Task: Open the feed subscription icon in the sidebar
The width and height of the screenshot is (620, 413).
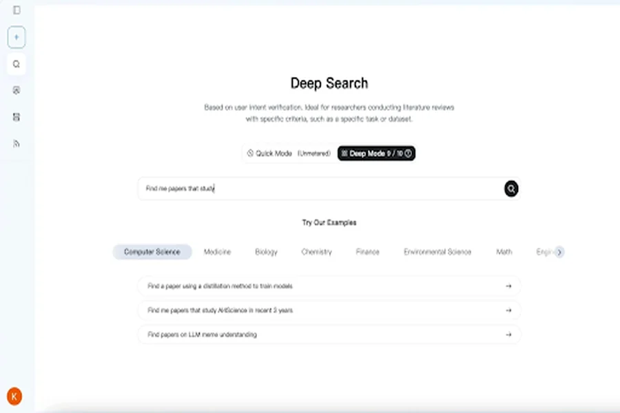Action: [x=17, y=143]
